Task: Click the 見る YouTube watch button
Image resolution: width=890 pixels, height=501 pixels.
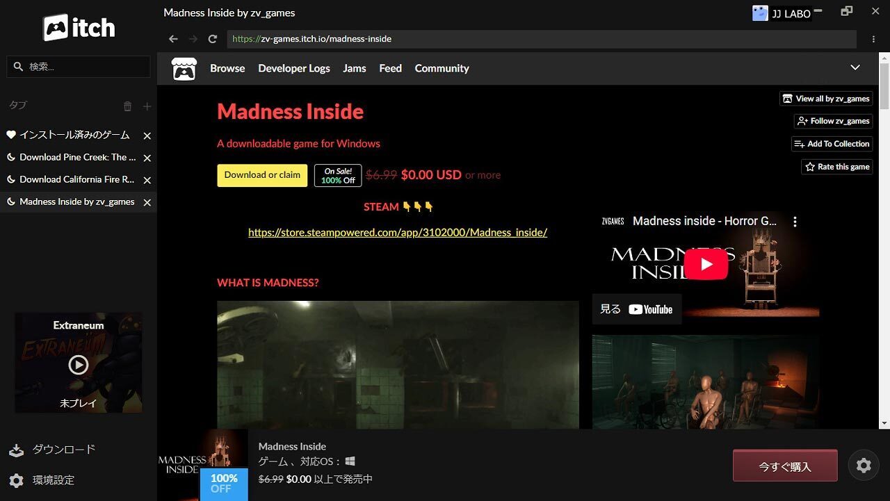Action: click(637, 309)
